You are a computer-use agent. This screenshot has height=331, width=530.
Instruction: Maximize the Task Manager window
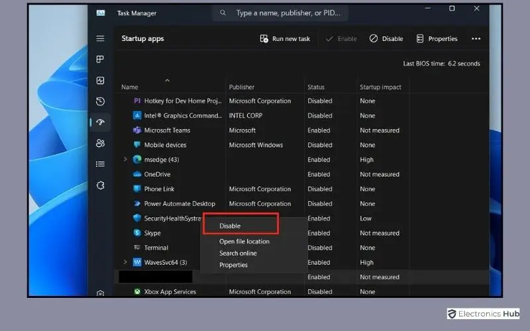tap(452, 8)
